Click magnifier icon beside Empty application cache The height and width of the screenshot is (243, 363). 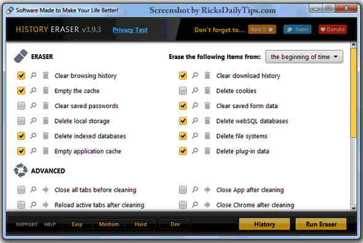[x=33, y=151]
